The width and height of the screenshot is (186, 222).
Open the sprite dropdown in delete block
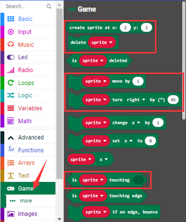(x=102, y=42)
